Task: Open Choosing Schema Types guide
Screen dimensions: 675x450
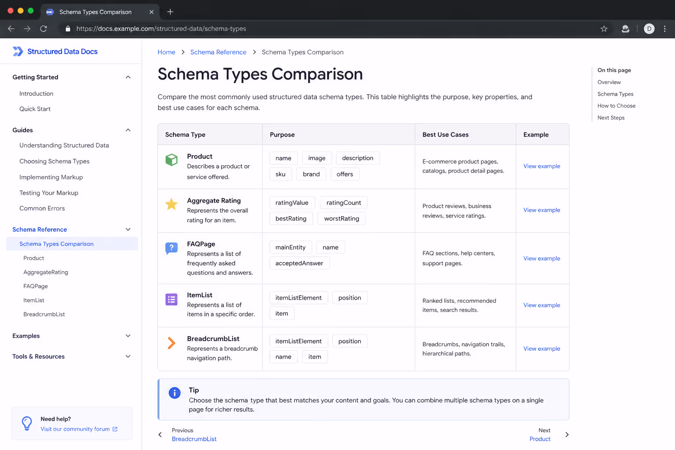Action: coord(54,161)
